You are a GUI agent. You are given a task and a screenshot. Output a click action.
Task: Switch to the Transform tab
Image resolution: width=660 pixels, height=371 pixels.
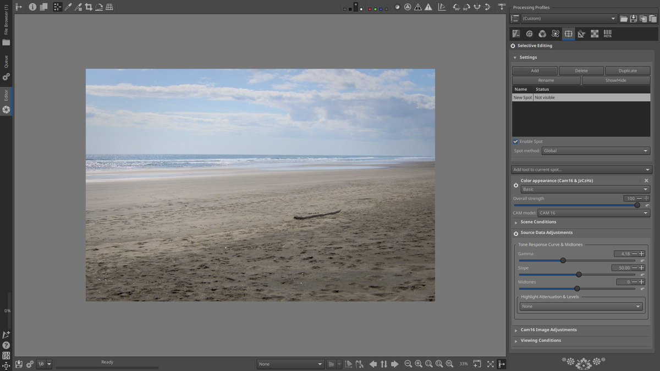point(581,34)
